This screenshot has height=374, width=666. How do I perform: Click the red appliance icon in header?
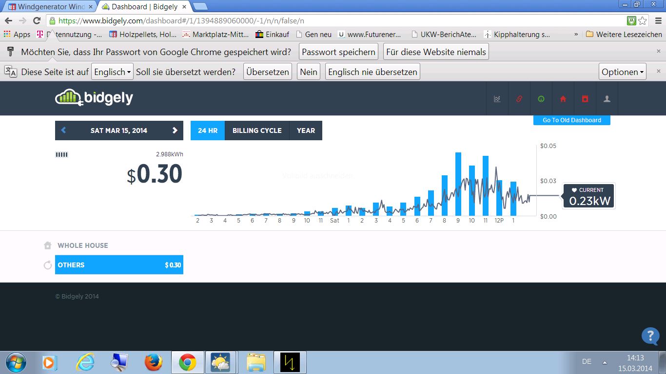585,99
